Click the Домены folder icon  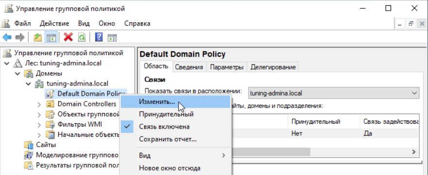click(x=28, y=73)
